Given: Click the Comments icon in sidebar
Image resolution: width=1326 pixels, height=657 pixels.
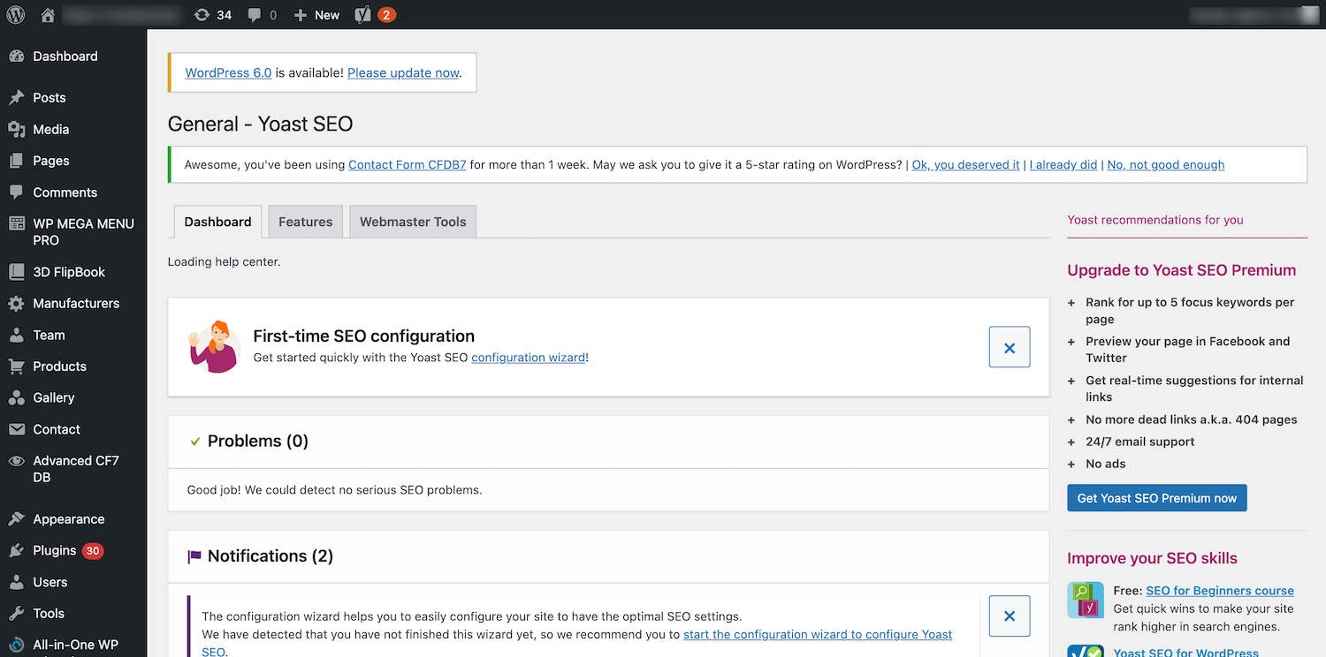Looking at the screenshot, I should (16, 193).
